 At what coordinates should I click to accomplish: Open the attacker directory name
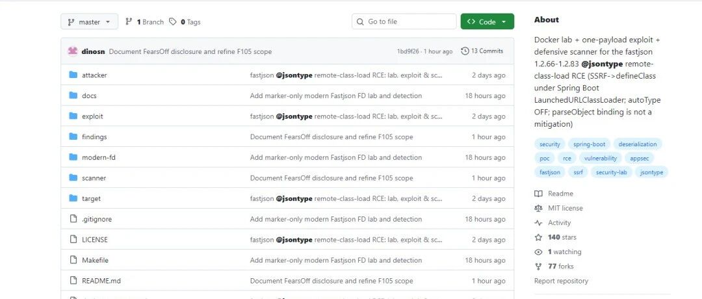pyautogui.click(x=94, y=75)
